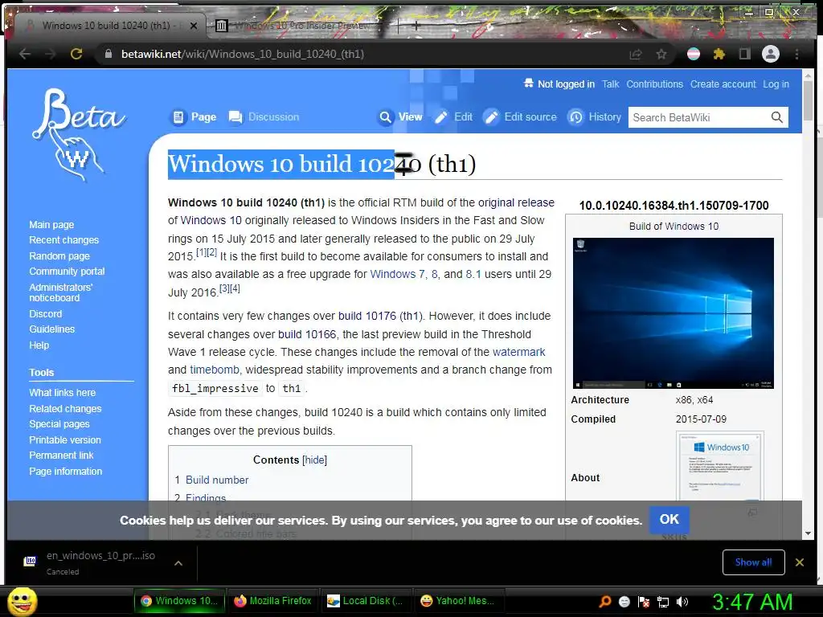Image resolution: width=823 pixels, height=617 pixels.
Task: Go to Main page in sidebar
Action: 51,225
